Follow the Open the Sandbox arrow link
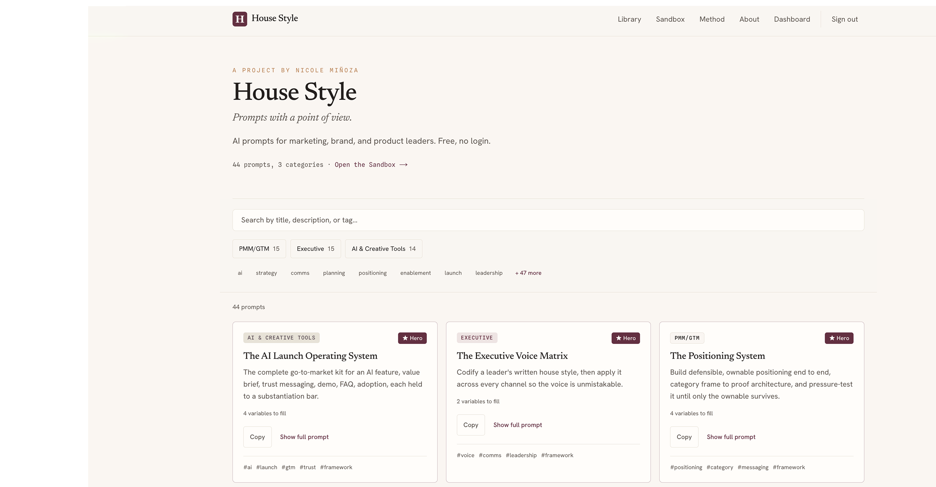Viewport: 936px width, 487px height. (371, 165)
